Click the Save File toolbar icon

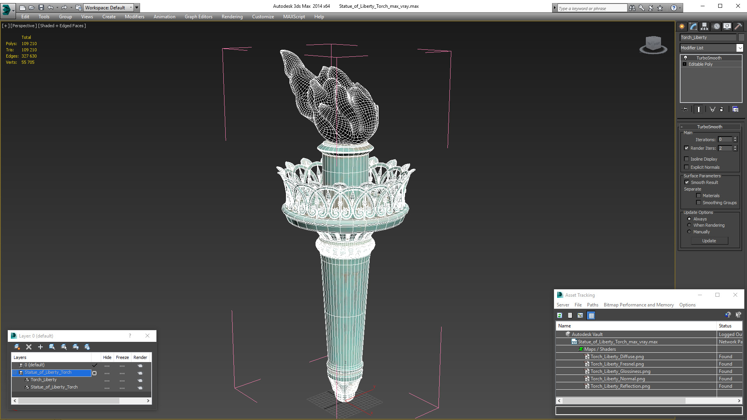41,7
